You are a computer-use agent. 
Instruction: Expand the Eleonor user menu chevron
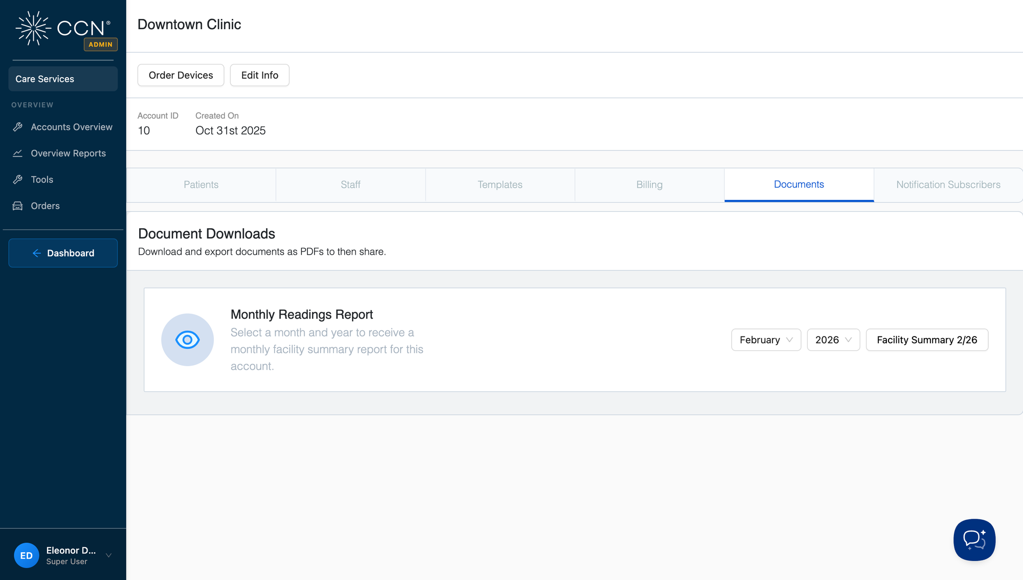pos(108,555)
